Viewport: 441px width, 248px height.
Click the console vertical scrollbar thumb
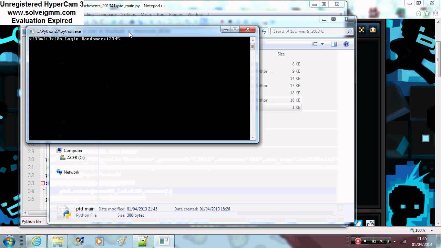pos(253,46)
